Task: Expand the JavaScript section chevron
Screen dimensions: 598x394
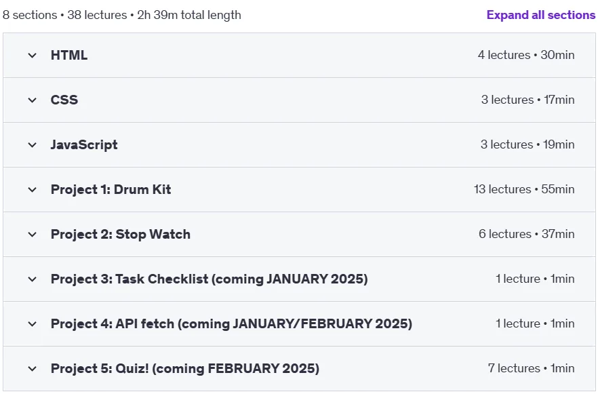Action: pos(33,145)
